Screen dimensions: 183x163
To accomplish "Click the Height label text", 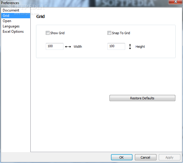I will tap(140, 47).
